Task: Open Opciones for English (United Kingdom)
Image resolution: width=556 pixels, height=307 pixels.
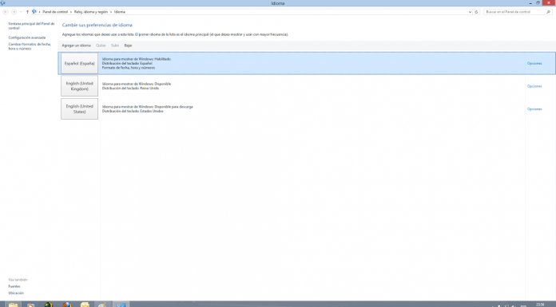Action: (x=534, y=86)
